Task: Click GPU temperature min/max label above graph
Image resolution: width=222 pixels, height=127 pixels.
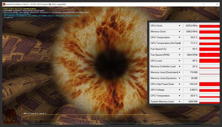Action: tap(35, 113)
